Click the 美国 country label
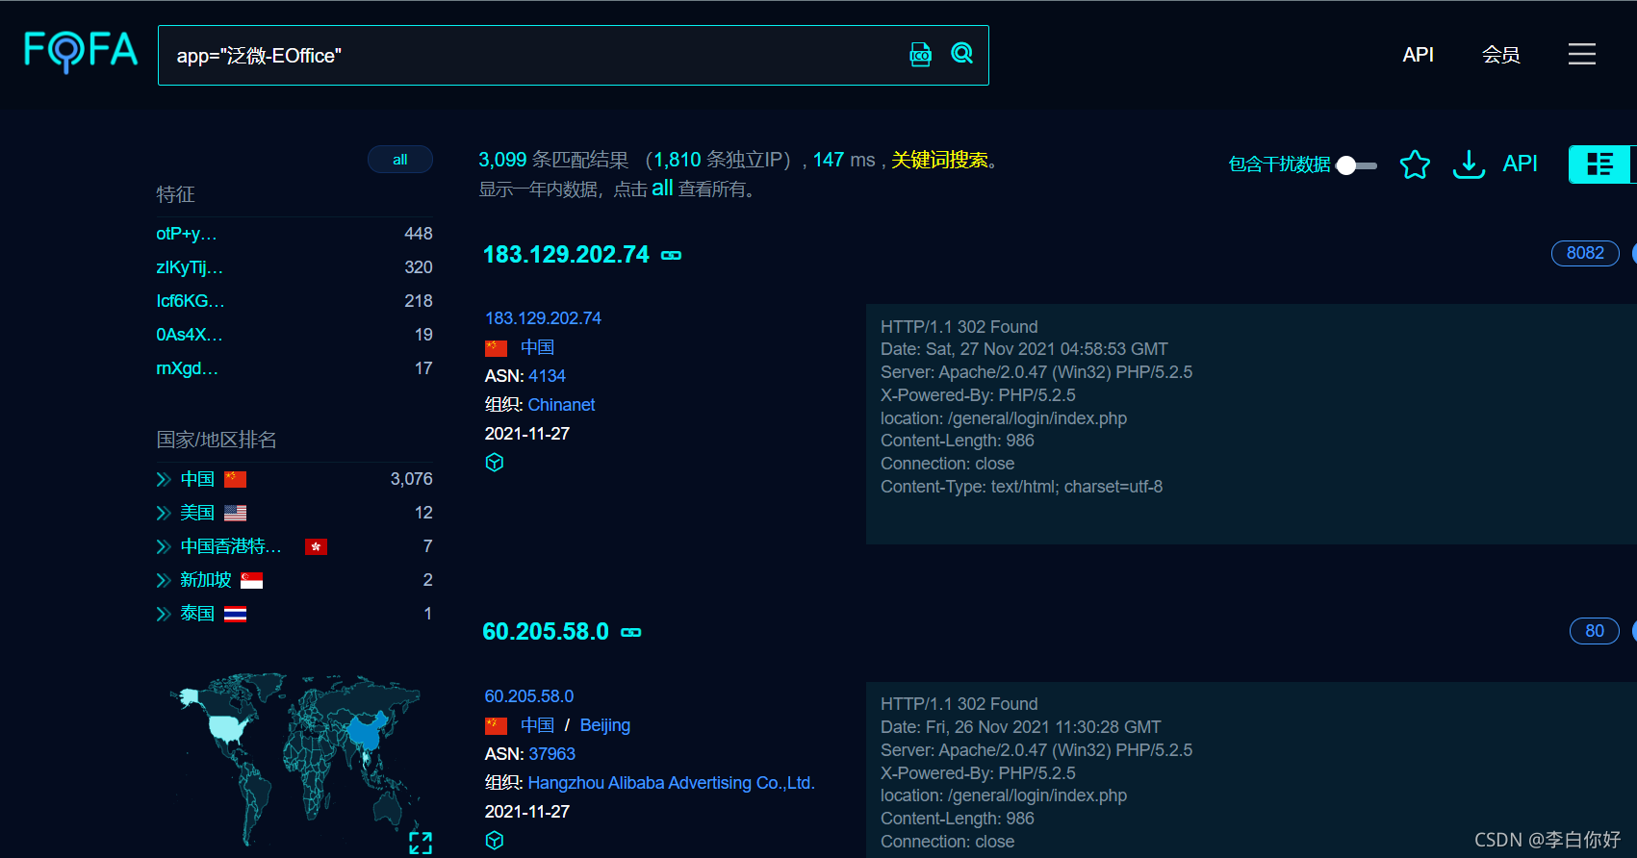Viewport: 1637px width, 858px height. tap(197, 513)
